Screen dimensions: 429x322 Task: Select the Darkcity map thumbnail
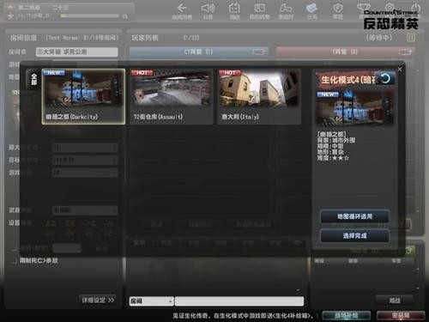coord(83,96)
